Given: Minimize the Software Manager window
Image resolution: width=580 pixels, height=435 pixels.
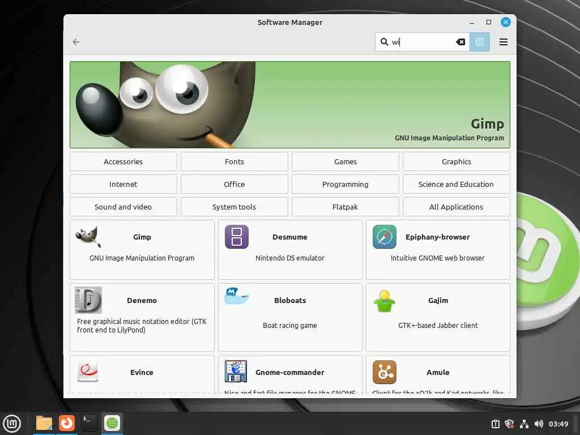Looking at the screenshot, I should (x=472, y=23).
